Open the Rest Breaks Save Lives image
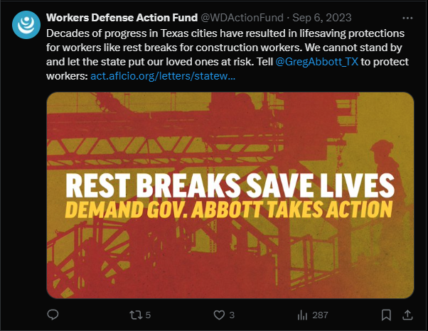The width and height of the screenshot is (428, 331). click(230, 195)
